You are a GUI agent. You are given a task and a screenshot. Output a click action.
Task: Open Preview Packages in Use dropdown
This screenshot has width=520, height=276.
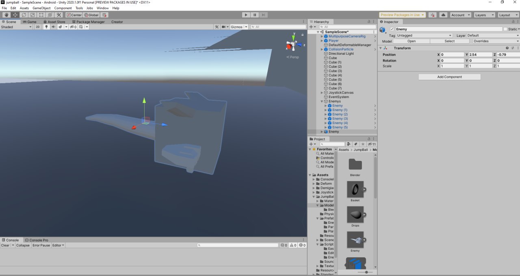click(x=403, y=15)
